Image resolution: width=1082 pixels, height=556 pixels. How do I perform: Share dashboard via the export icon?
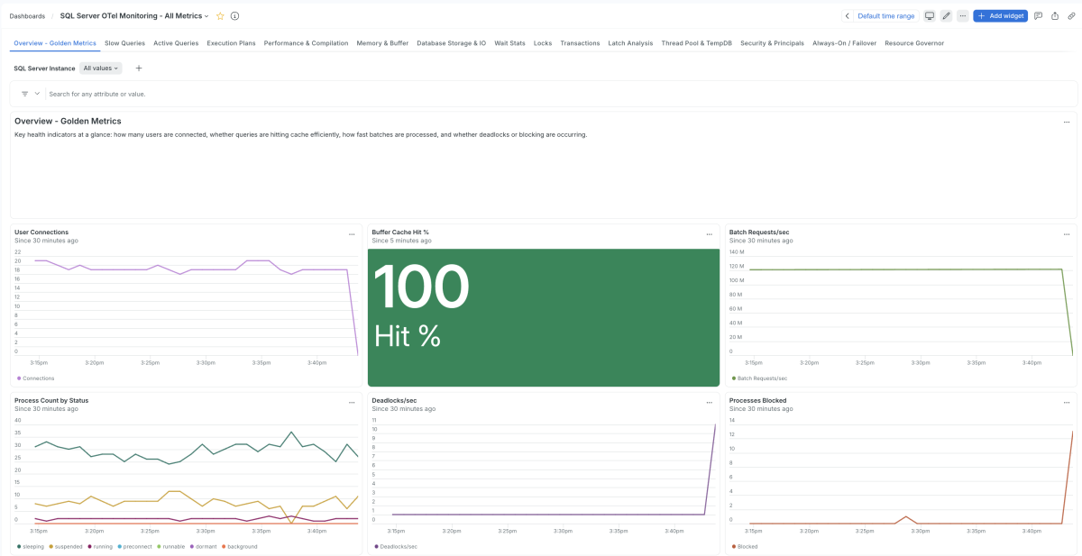(x=1055, y=16)
